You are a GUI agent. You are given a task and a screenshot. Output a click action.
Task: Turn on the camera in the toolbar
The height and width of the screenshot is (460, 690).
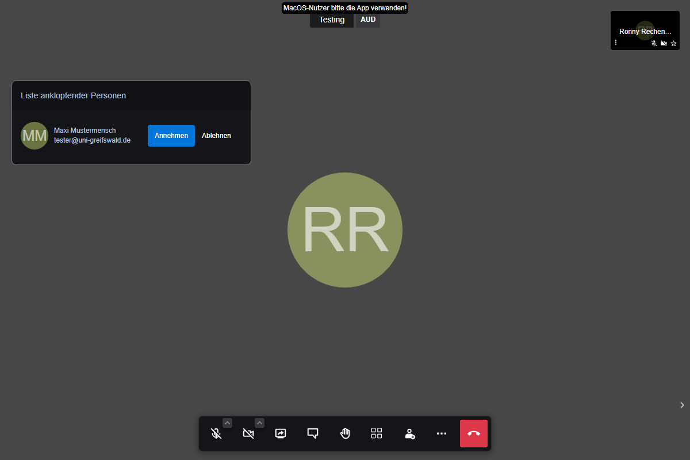[x=248, y=434]
